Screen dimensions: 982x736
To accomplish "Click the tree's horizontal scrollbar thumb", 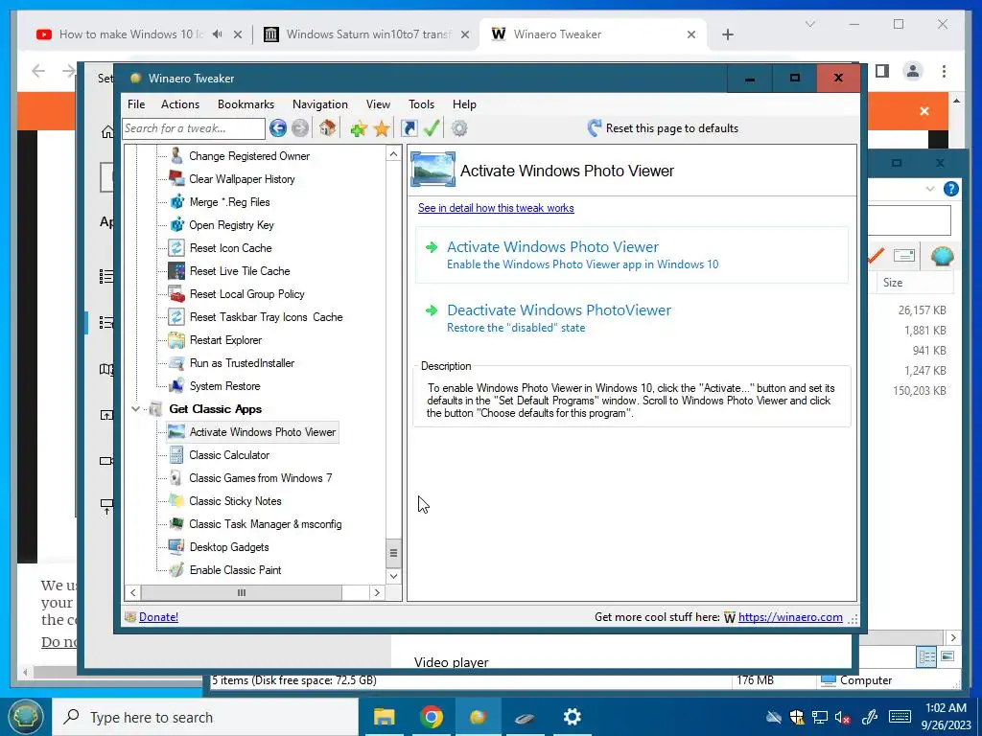I will click(241, 592).
